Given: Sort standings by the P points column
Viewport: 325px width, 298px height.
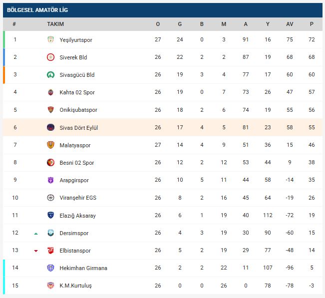Looking at the screenshot, I should (x=312, y=24).
